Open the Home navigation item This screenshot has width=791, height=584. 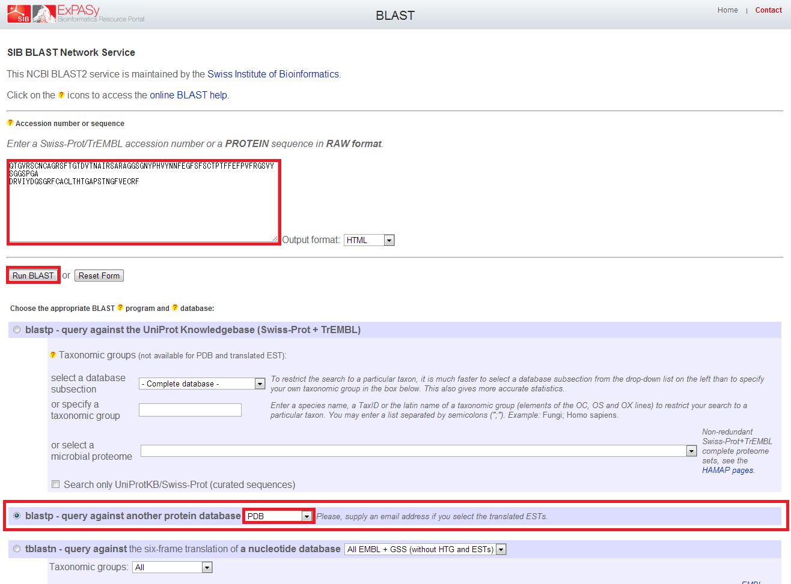click(x=727, y=10)
